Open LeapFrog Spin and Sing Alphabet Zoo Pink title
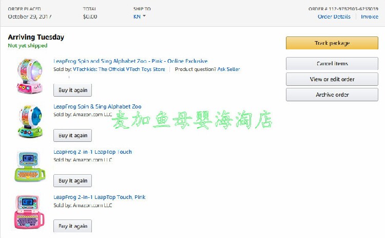This screenshot has height=238, width=385. (x=130, y=61)
